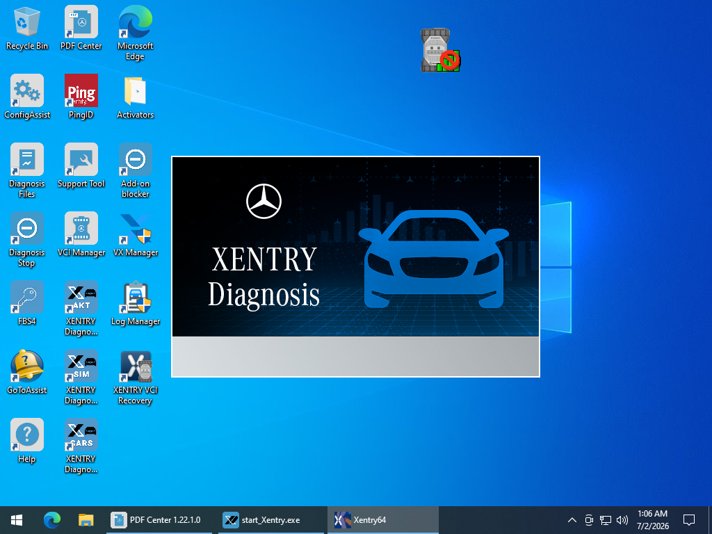
Task: Click the XENTRY Diagnosis splash screen
Action: [355, 266]
